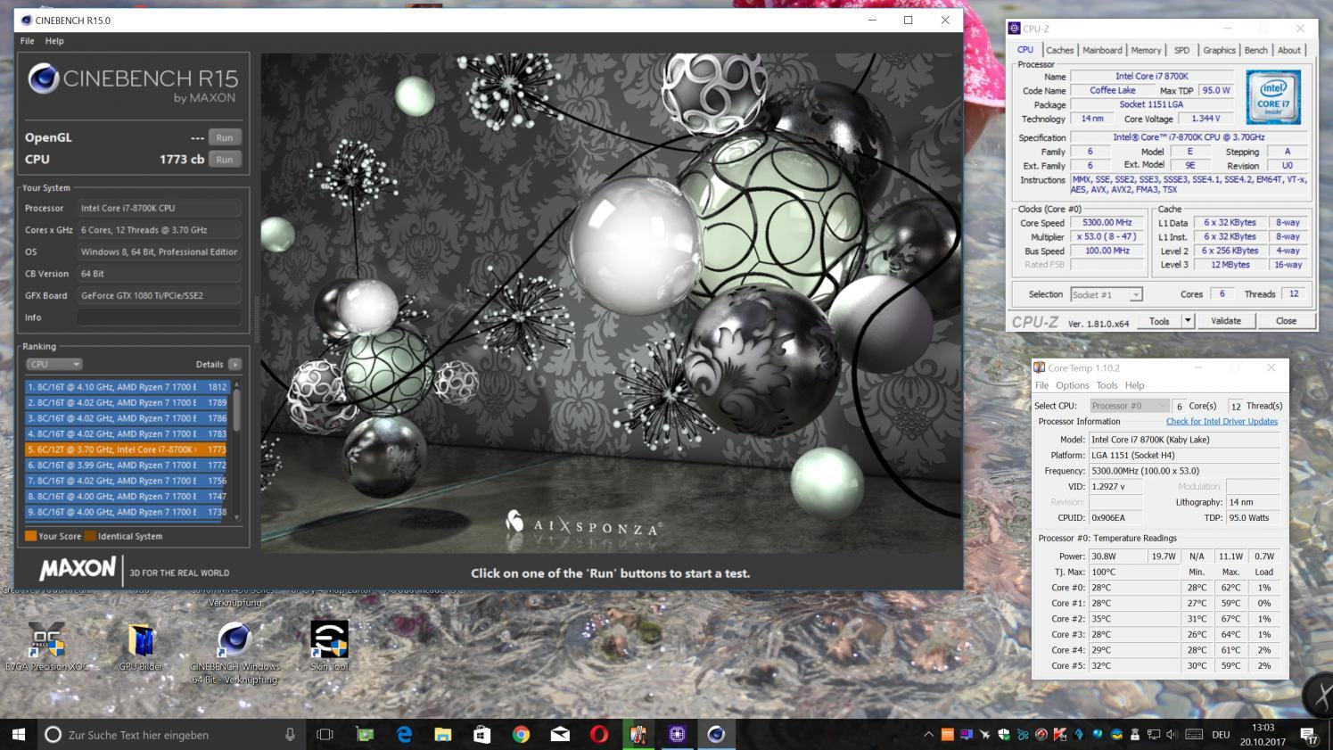This screenshot has height=750, width=1333.
Task: Click the Info input field in Cinebench
Action: coord(159,317)
